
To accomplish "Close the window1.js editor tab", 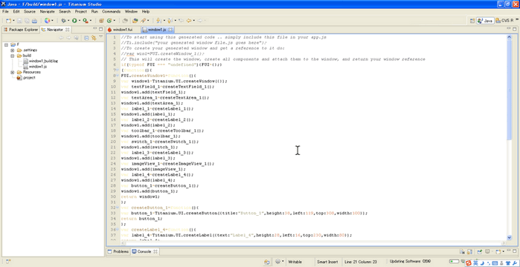I will coord(170,30).
